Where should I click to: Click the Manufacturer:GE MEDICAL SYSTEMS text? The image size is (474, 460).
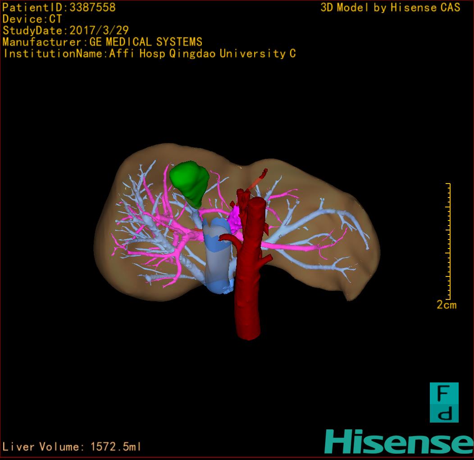(x=102, y=42)
